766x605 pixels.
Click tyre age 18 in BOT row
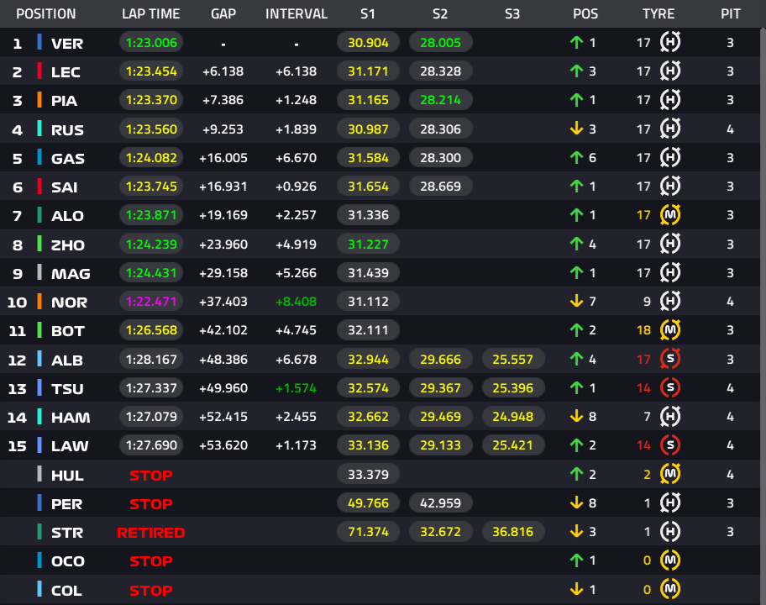644,330
